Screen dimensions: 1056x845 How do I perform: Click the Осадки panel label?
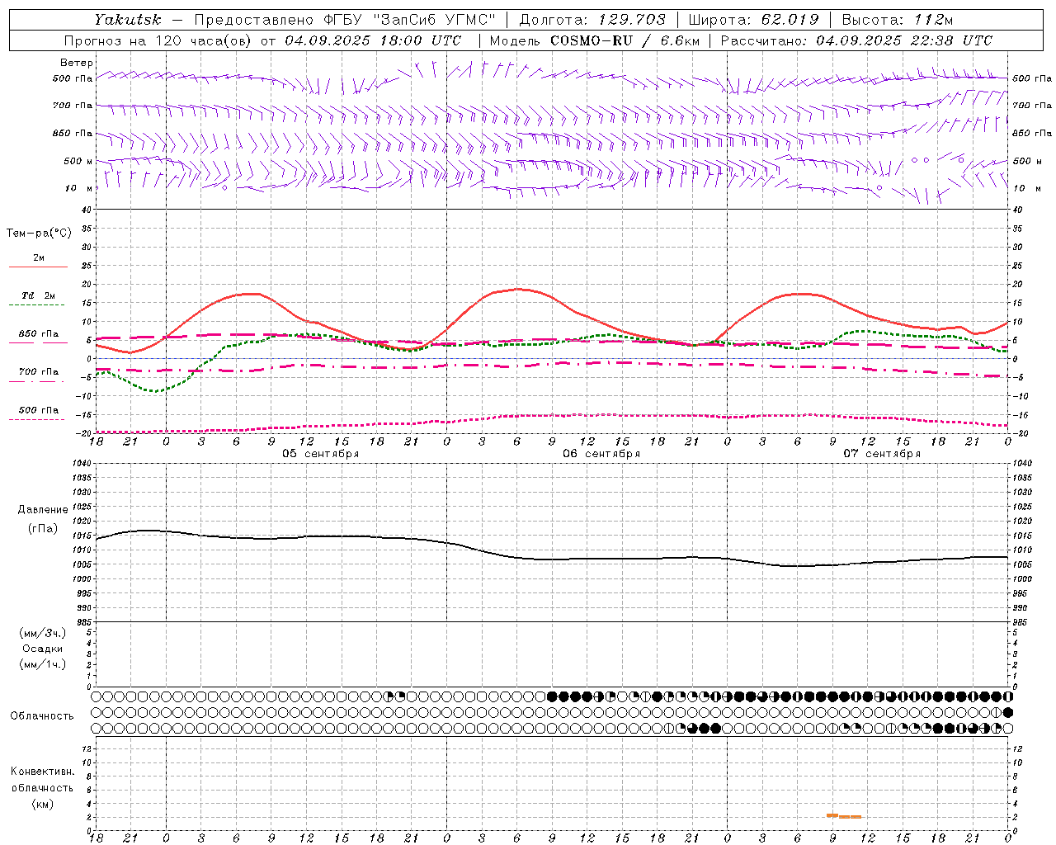click(43, 649)
